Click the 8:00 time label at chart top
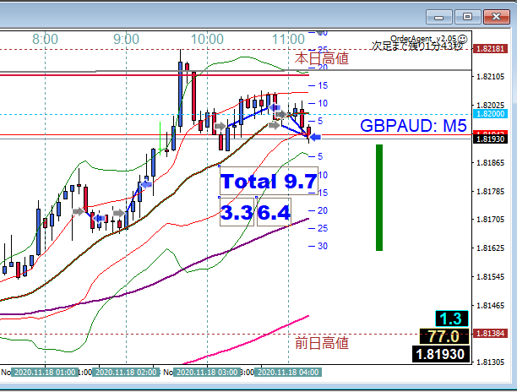The height and width of the screenshot is (392, 517). [x=45, y=39]
